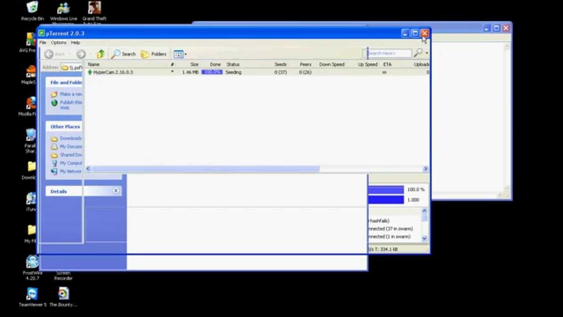The width and height of the screenshot is (563, 317).
Task: Click the torrent list scrollbar left arrow
Action: 88,169
